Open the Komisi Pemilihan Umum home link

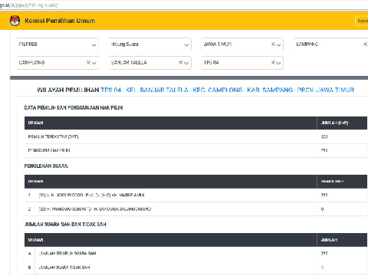(60, 21)
